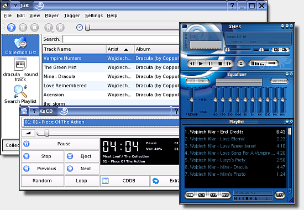Click the JuK title bar help question mark

[x=232, y=6]
